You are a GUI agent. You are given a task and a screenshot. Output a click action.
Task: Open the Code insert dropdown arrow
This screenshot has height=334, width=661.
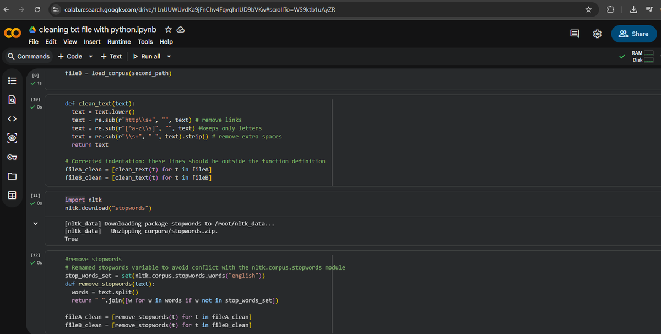click(90, 56)
